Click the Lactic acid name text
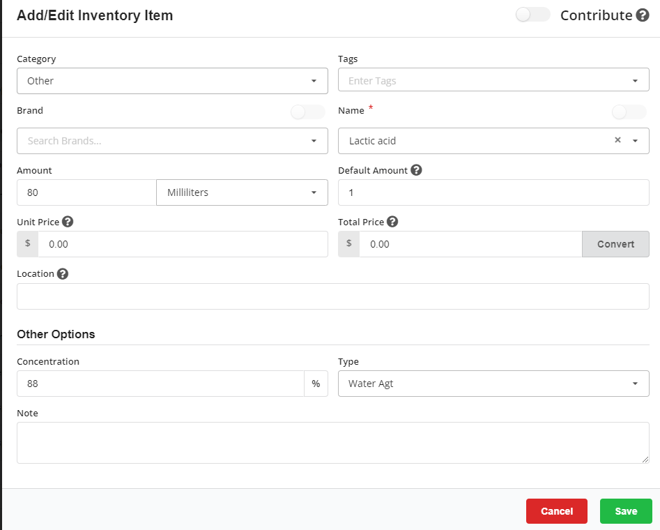 pos(372,141)
